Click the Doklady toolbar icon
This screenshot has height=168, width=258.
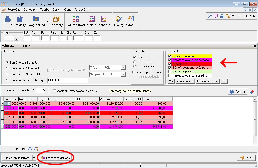point(20,21)
